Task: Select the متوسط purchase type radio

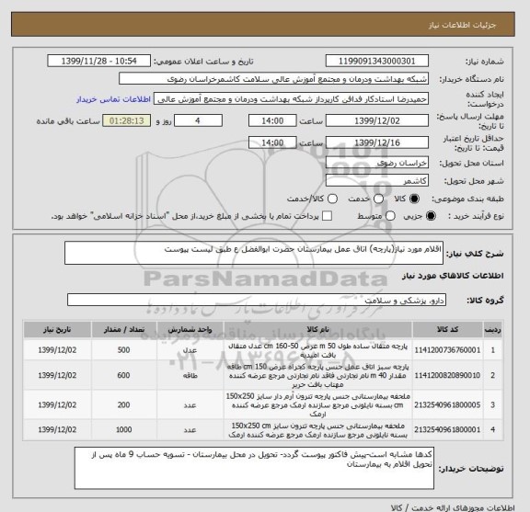Action: pyautogui.click(x=390, y=216)
